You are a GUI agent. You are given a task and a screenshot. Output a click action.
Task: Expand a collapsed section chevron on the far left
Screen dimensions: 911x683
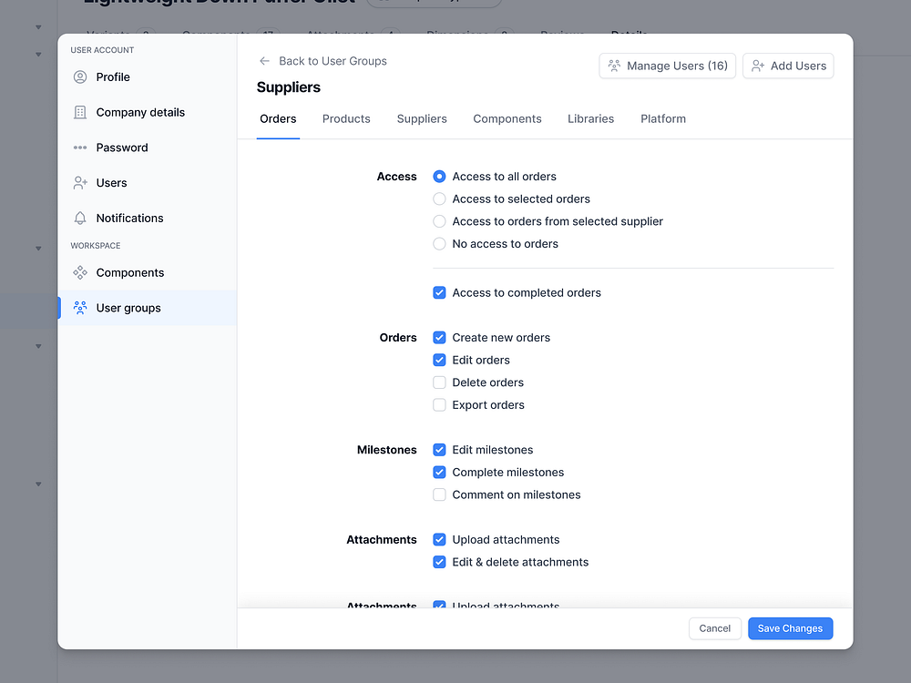37,248
